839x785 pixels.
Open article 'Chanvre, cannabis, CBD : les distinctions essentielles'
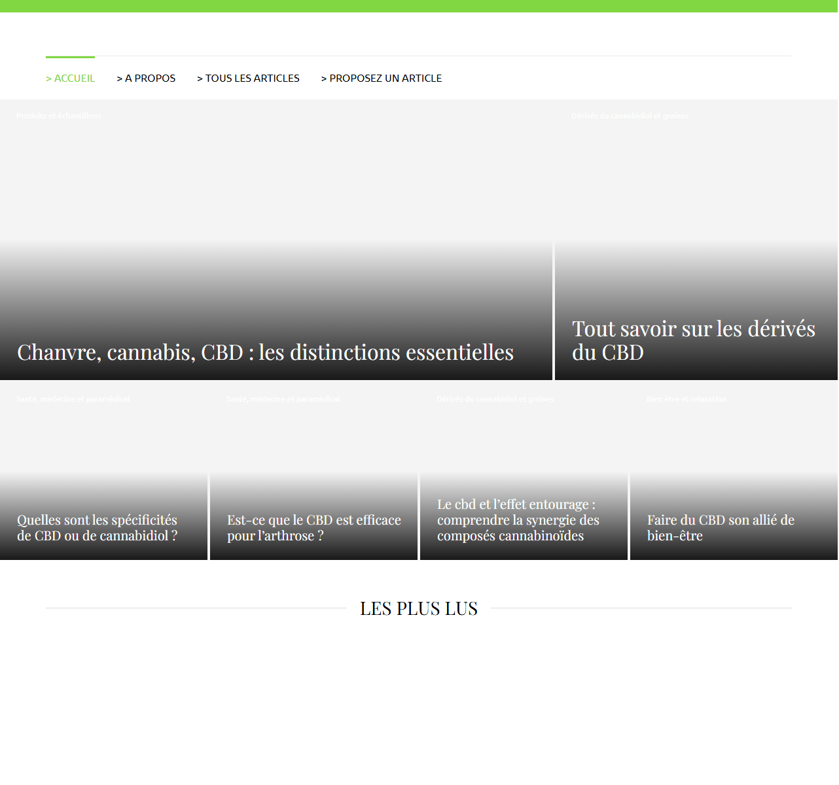tap(265, 353)
